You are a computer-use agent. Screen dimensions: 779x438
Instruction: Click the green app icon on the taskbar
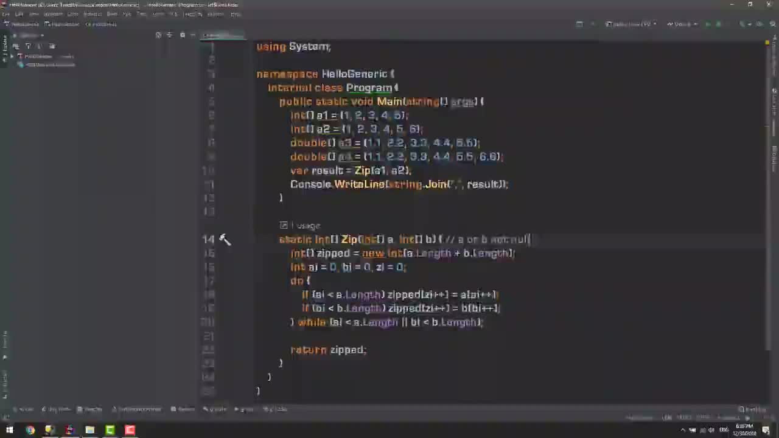[x=110, y=431]
